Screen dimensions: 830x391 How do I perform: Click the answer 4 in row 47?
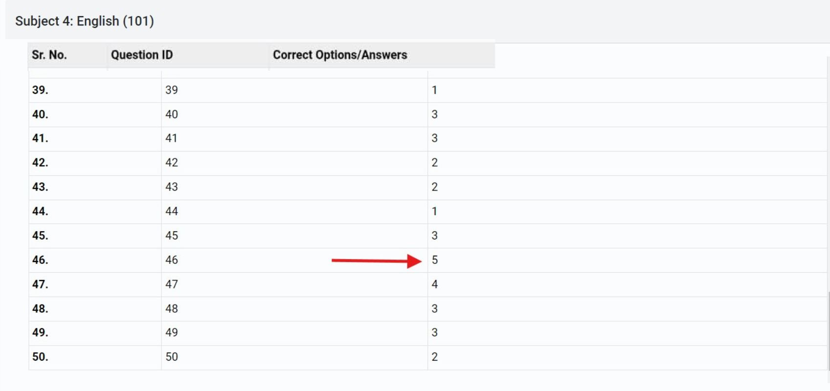pos(434,284)
